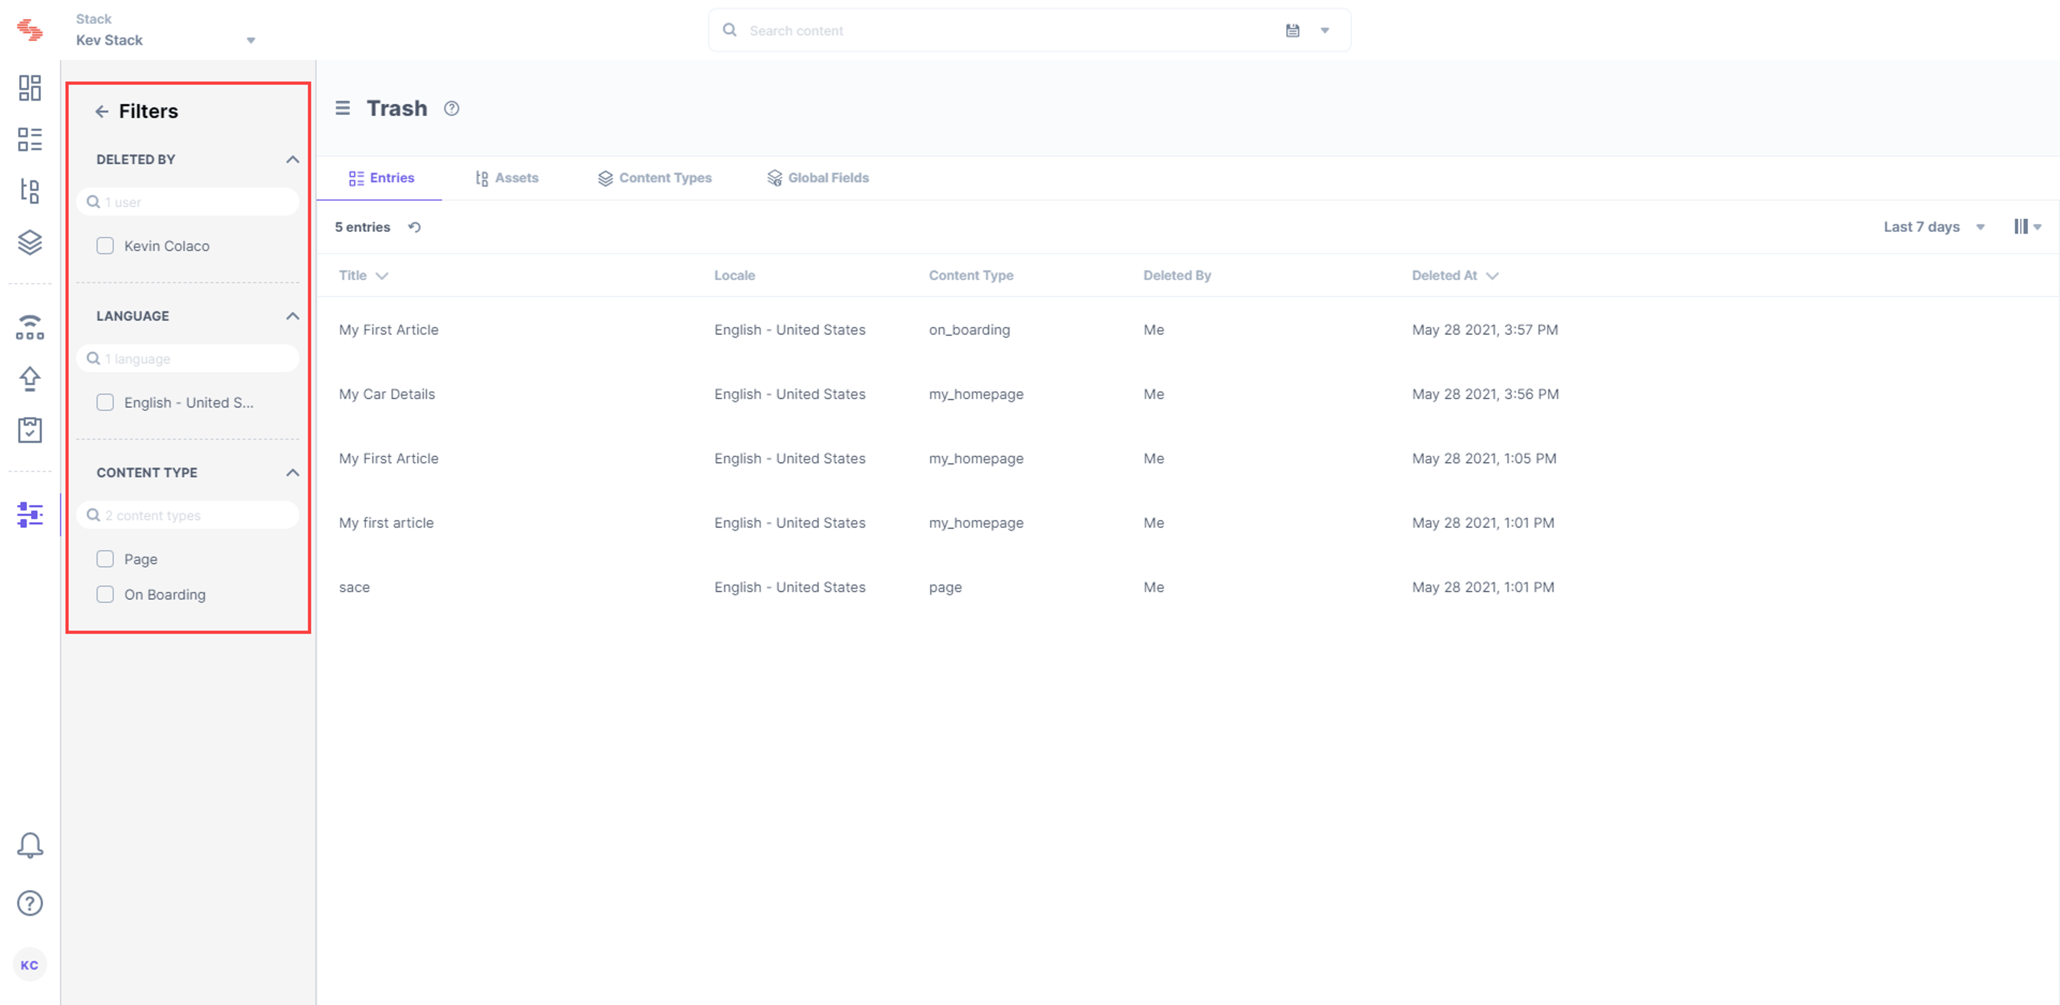This screenshot has height=1005, width=2060.
Task: Open the My first article entry at 1:01 PM
Action: tap(386, 523)
